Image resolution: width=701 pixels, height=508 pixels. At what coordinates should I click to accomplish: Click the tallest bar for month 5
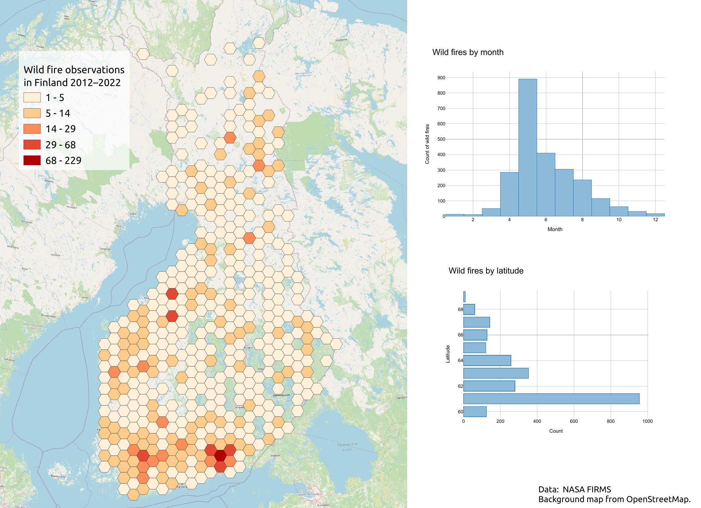[528, 148]
